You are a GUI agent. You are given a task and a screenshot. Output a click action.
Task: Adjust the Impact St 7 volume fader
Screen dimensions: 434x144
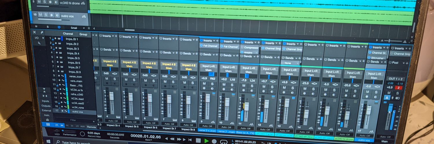[169, 99]
